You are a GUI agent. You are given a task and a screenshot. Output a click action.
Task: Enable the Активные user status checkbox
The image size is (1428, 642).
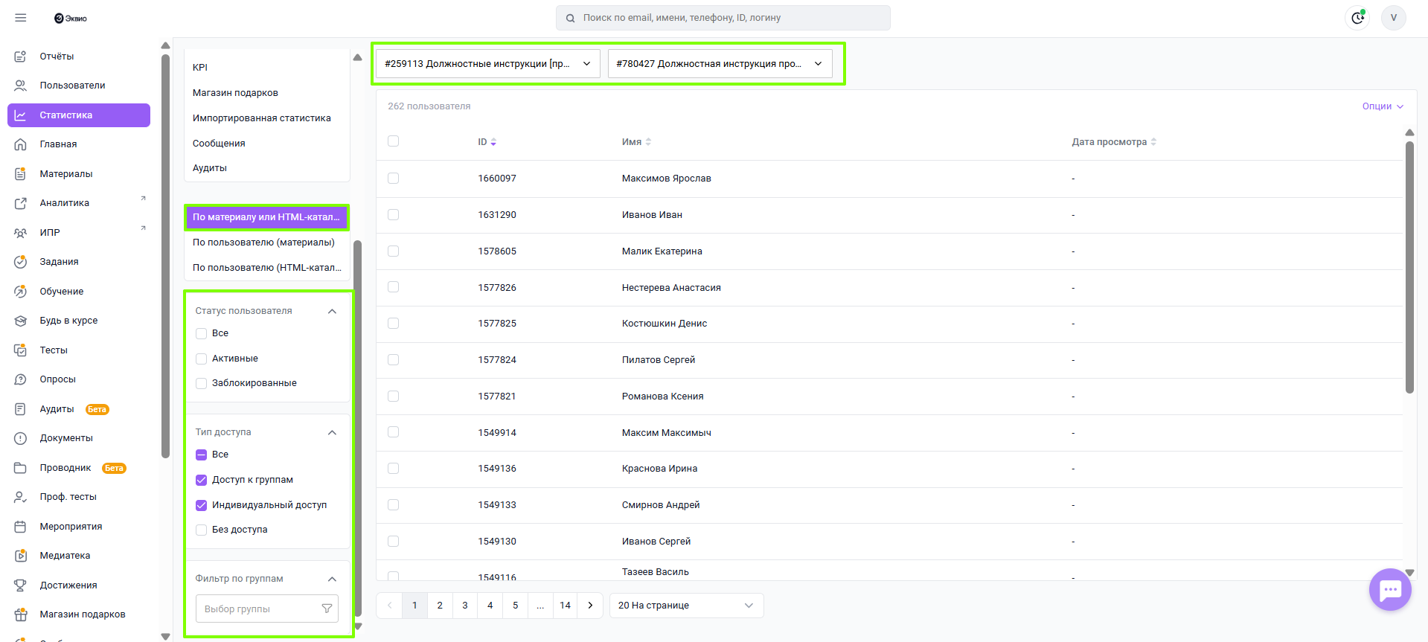pos(201,359)
